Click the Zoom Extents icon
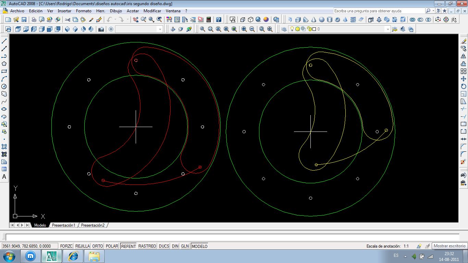Image resolution: width=468 pixels, height=263 pixels. click(270, 29)
